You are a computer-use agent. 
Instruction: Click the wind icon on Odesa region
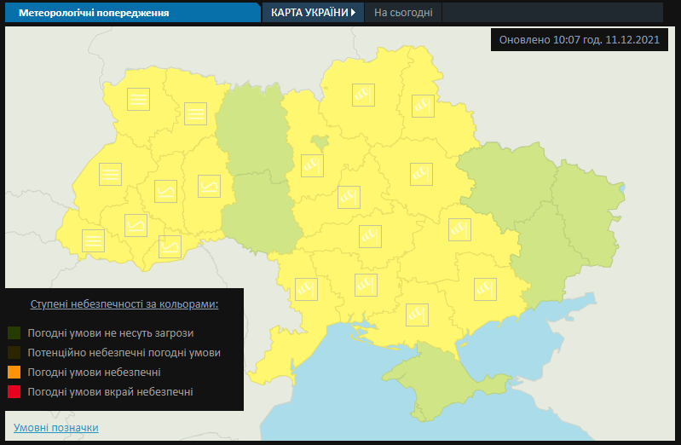(306, 288)
